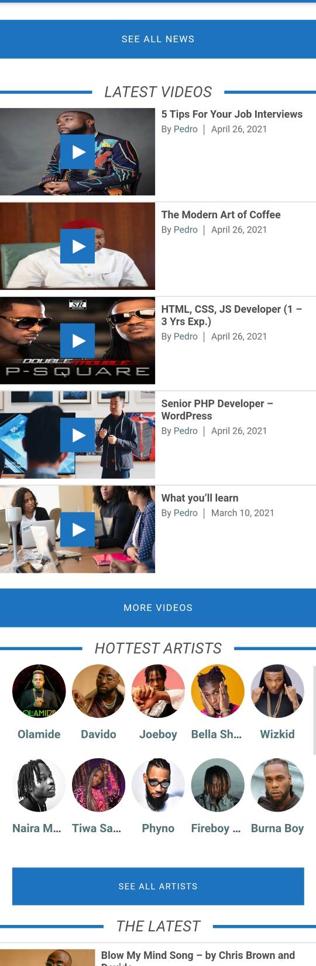316x966 pixels.
Task: Open author Pedro link under What you'll learn
Action: 186,513
